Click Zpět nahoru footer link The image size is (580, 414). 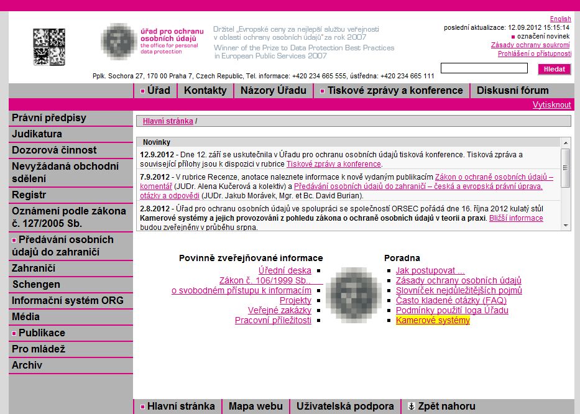click(x=446, y=407)
